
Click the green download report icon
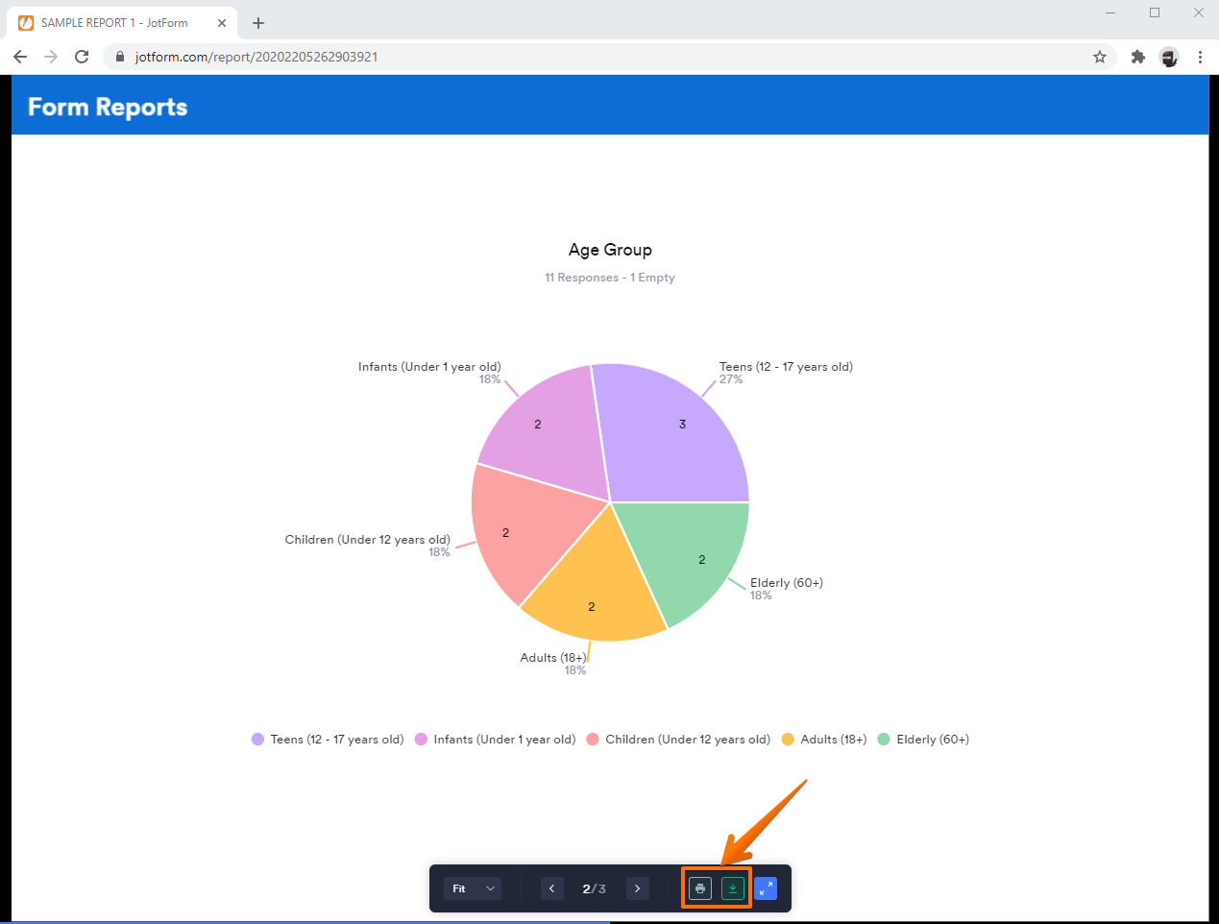[x=732, y=888]
